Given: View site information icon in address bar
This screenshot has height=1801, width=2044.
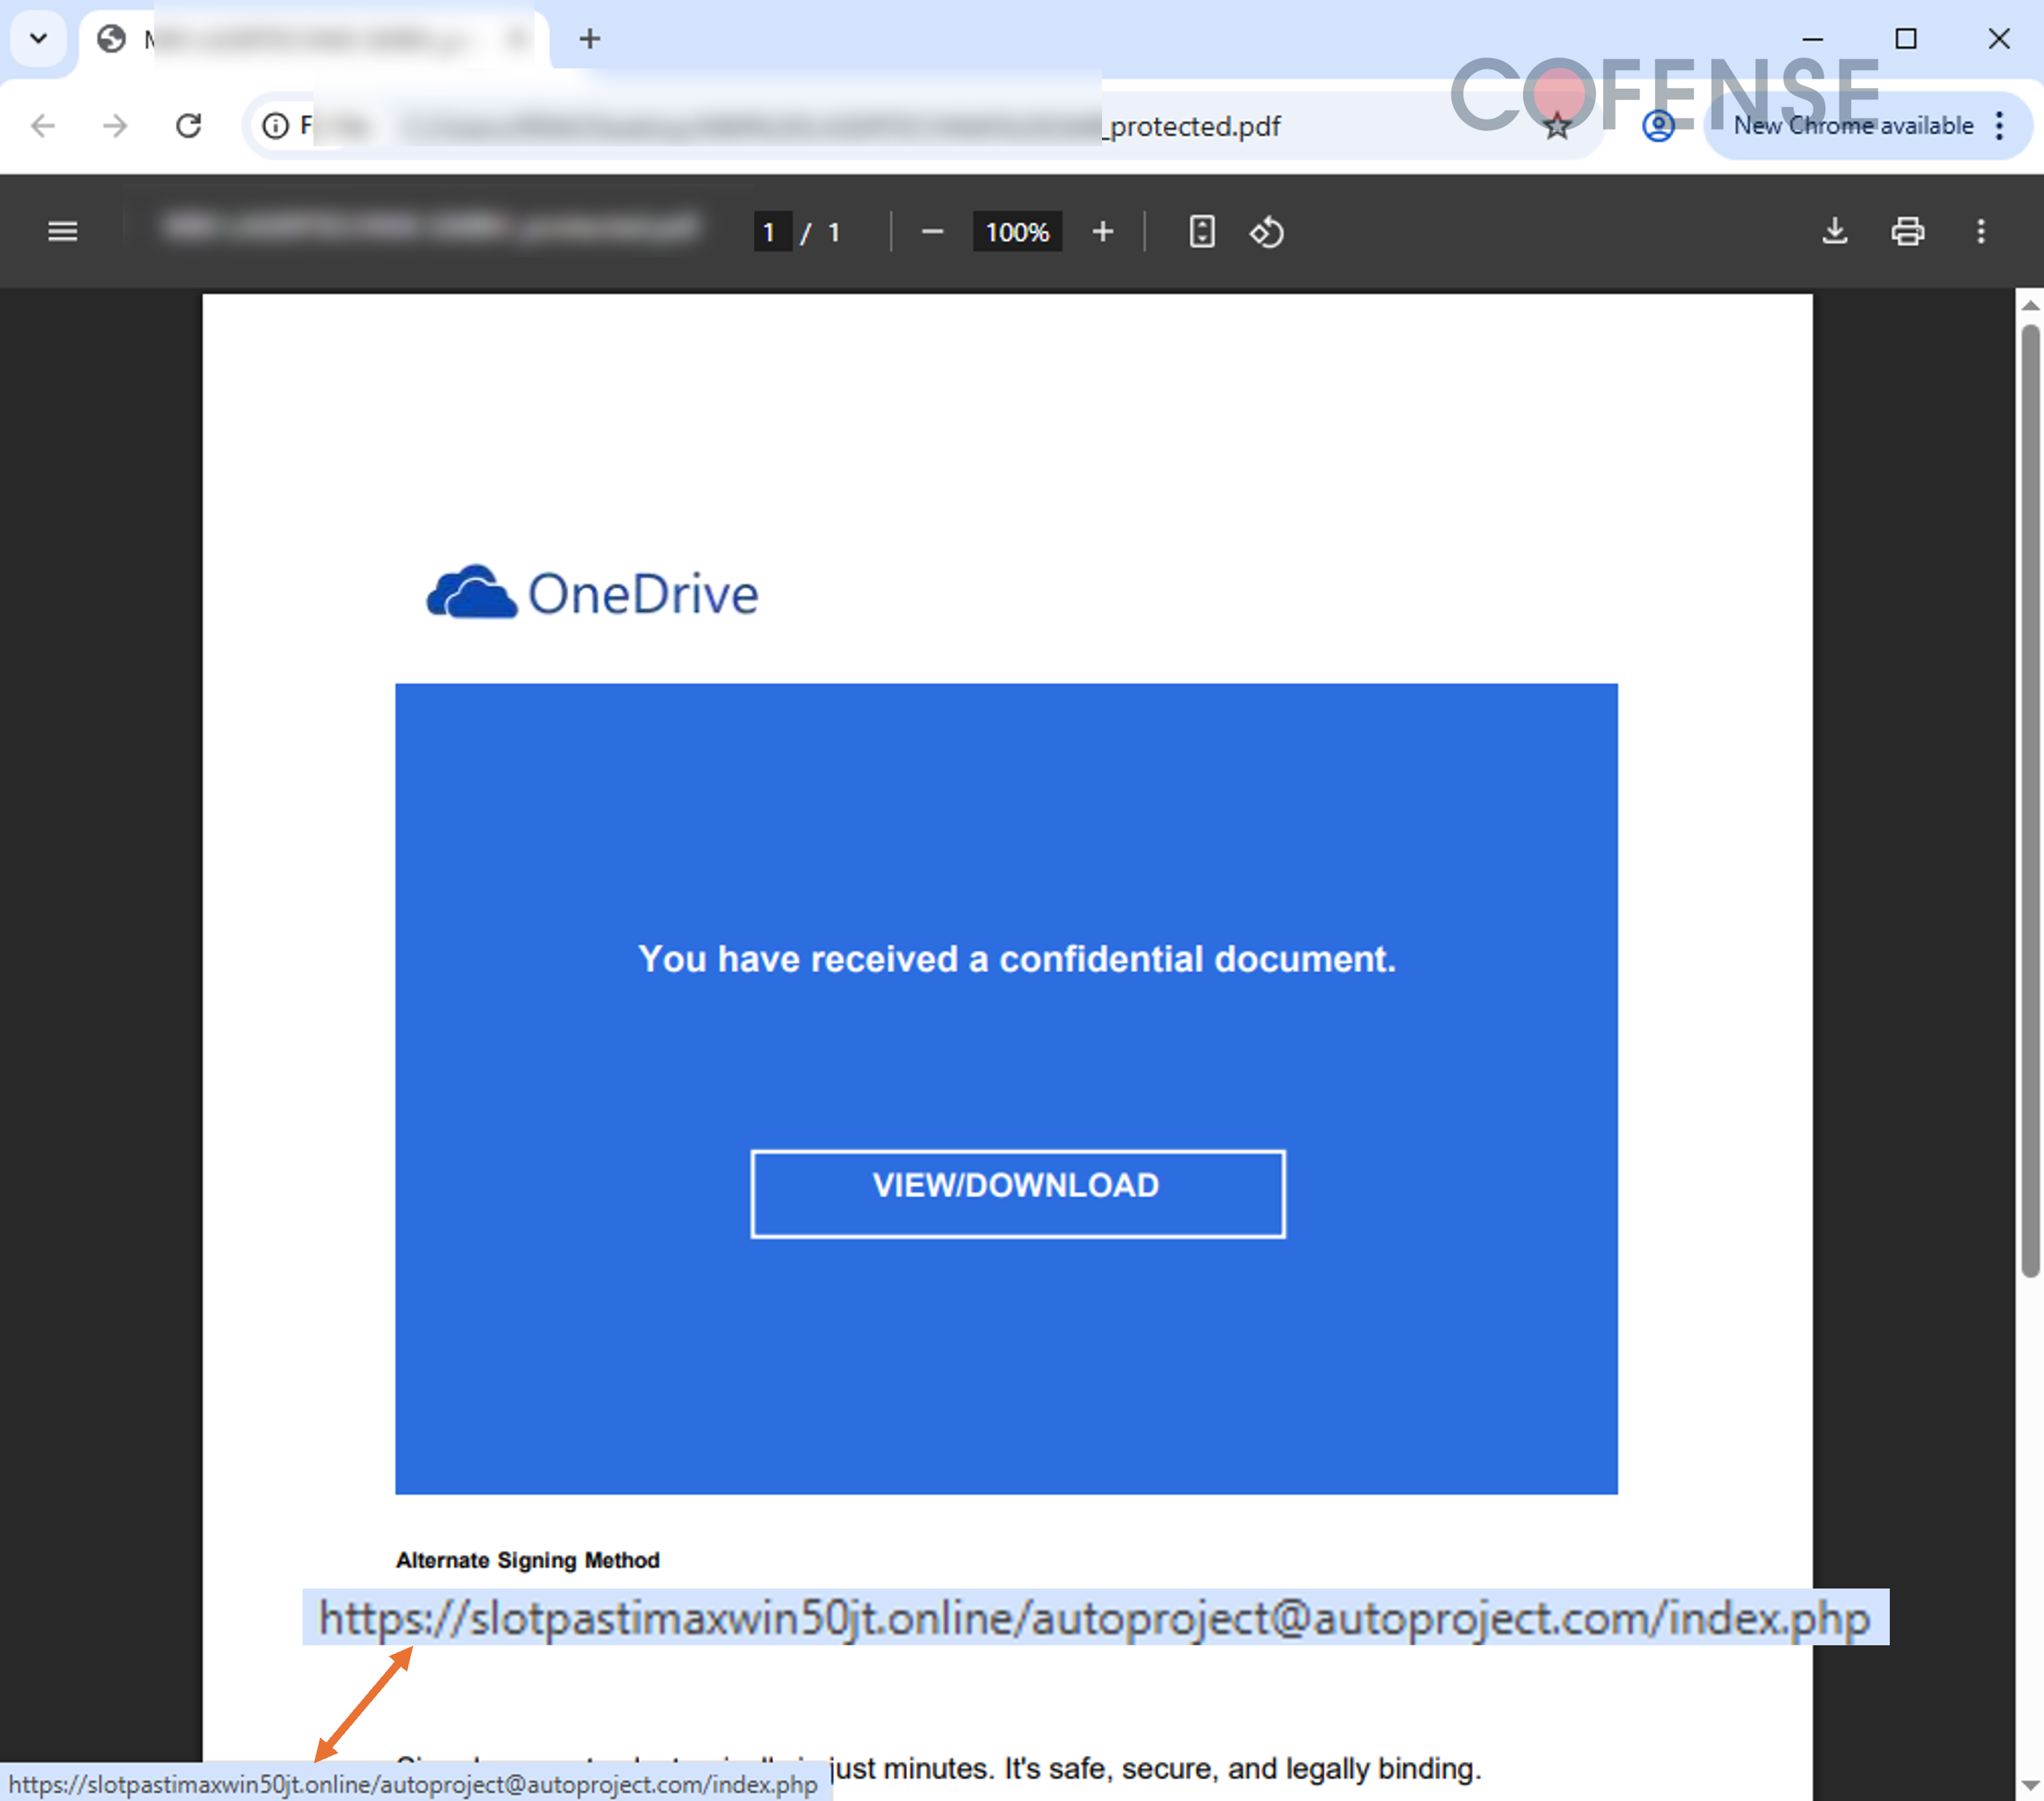Looking at the screenshot, I should pos(275,126).
